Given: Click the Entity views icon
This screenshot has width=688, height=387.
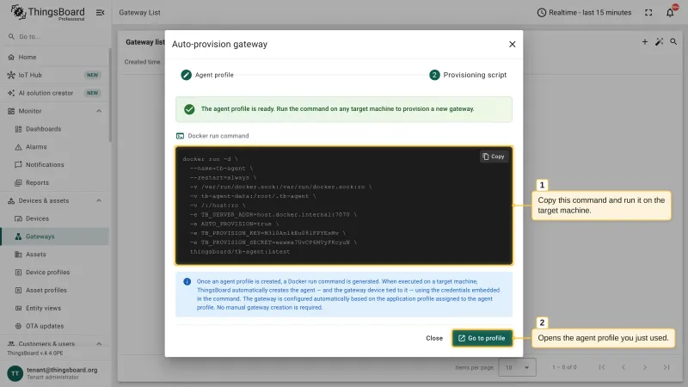Looking at the screenshot, I should [x=18, y=309].
